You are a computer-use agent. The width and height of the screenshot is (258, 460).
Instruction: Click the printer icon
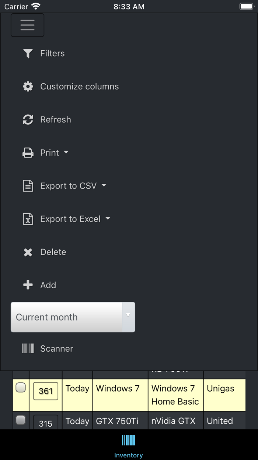pos(28,153)
